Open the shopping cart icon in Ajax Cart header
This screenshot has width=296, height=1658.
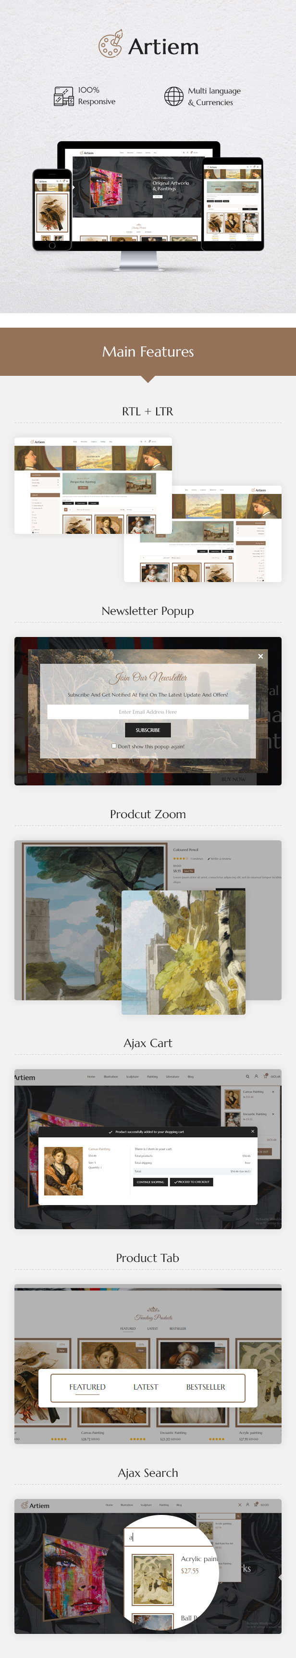tap(265, 1076)
